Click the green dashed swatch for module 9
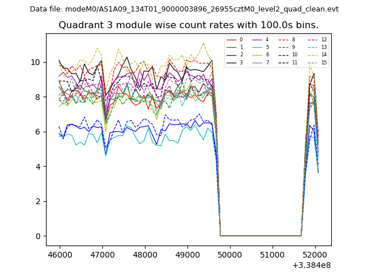The width and height of the screenshot is (368, 276). [283, 47]
